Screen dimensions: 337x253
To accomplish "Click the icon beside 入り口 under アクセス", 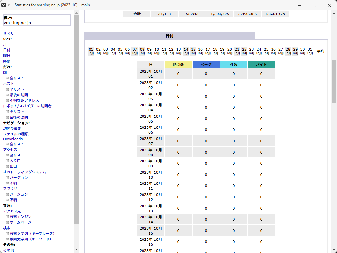I will [7, 161].
